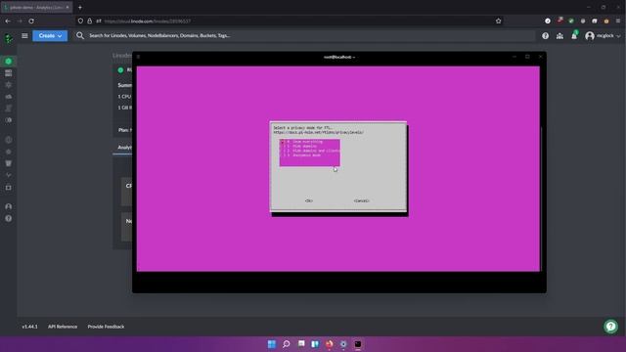626x352 pixels.
Task: Open the blue Create dropdown
Action: pos(50,36)
